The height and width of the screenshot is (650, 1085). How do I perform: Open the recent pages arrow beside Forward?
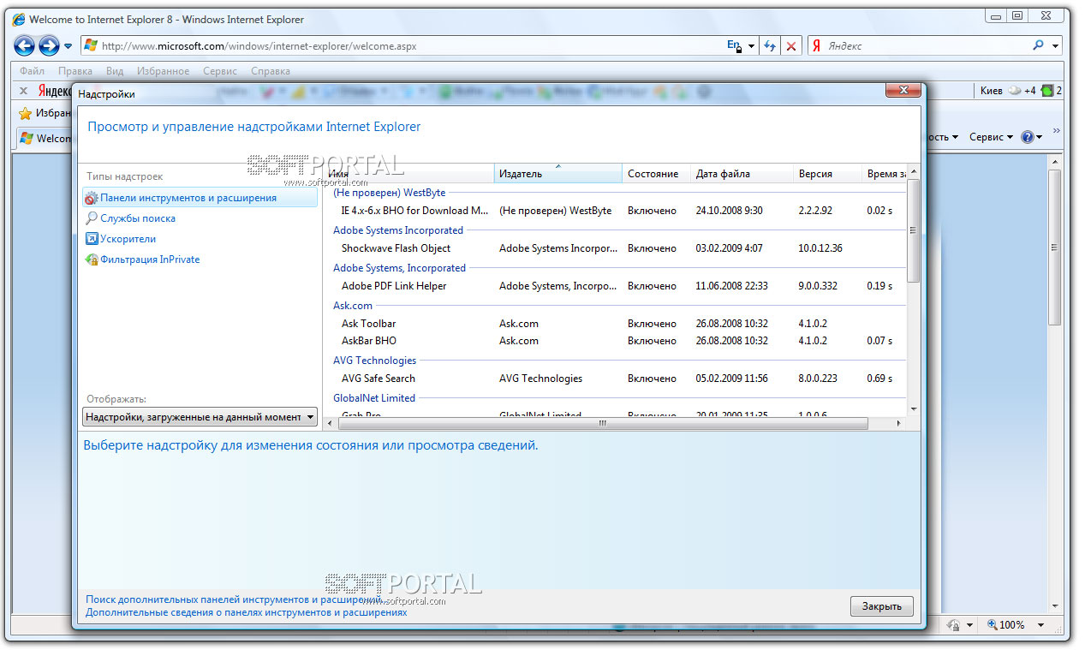[x=69, y=46]
